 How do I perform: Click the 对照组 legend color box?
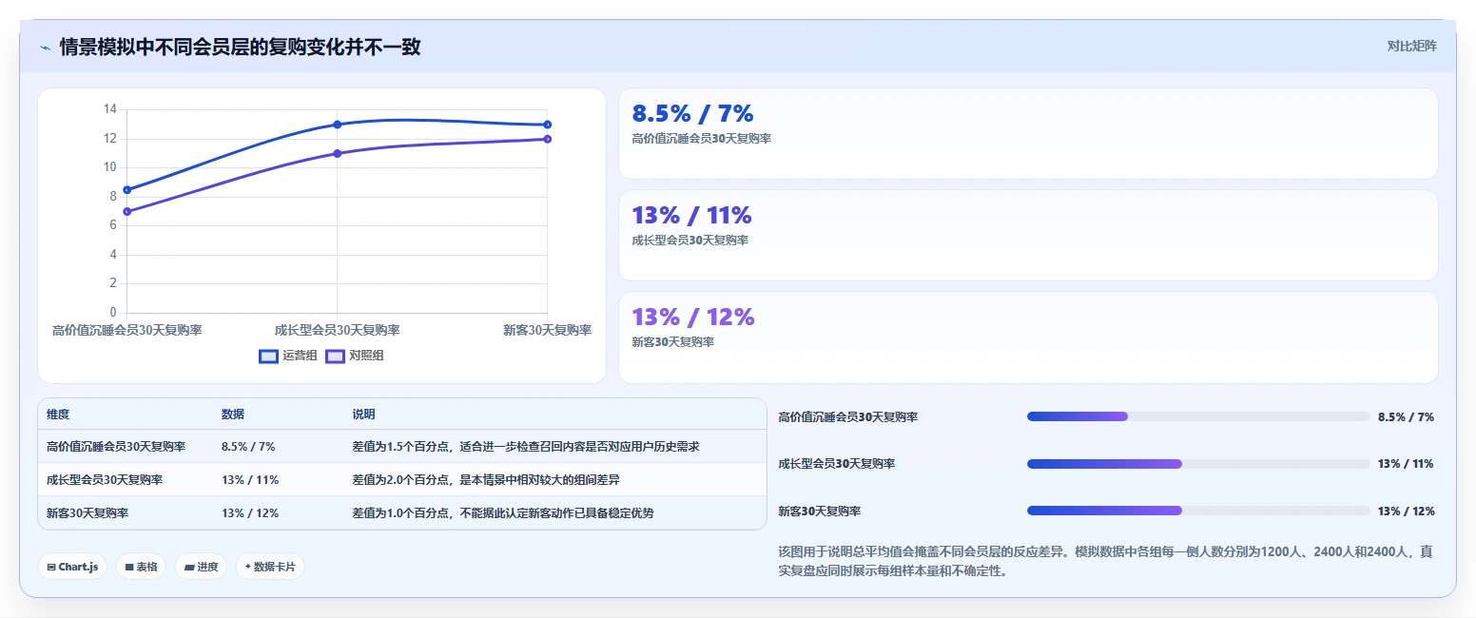tap(335, 356)
